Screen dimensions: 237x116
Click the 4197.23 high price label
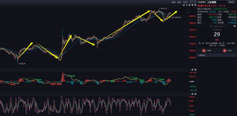(164, 9)
